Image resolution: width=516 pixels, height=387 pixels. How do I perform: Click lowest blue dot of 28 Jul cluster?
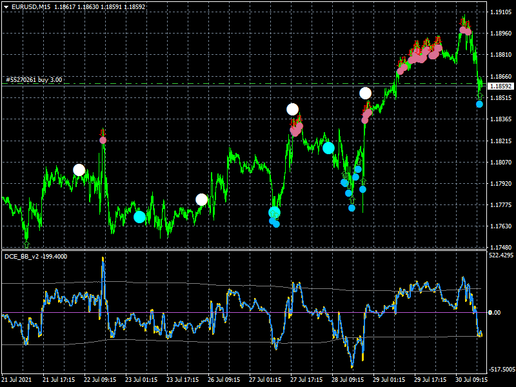click(352, 208)
